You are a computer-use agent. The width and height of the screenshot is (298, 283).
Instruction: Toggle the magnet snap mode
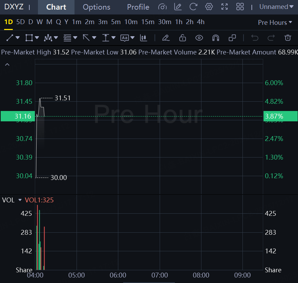tap(216, 38)
